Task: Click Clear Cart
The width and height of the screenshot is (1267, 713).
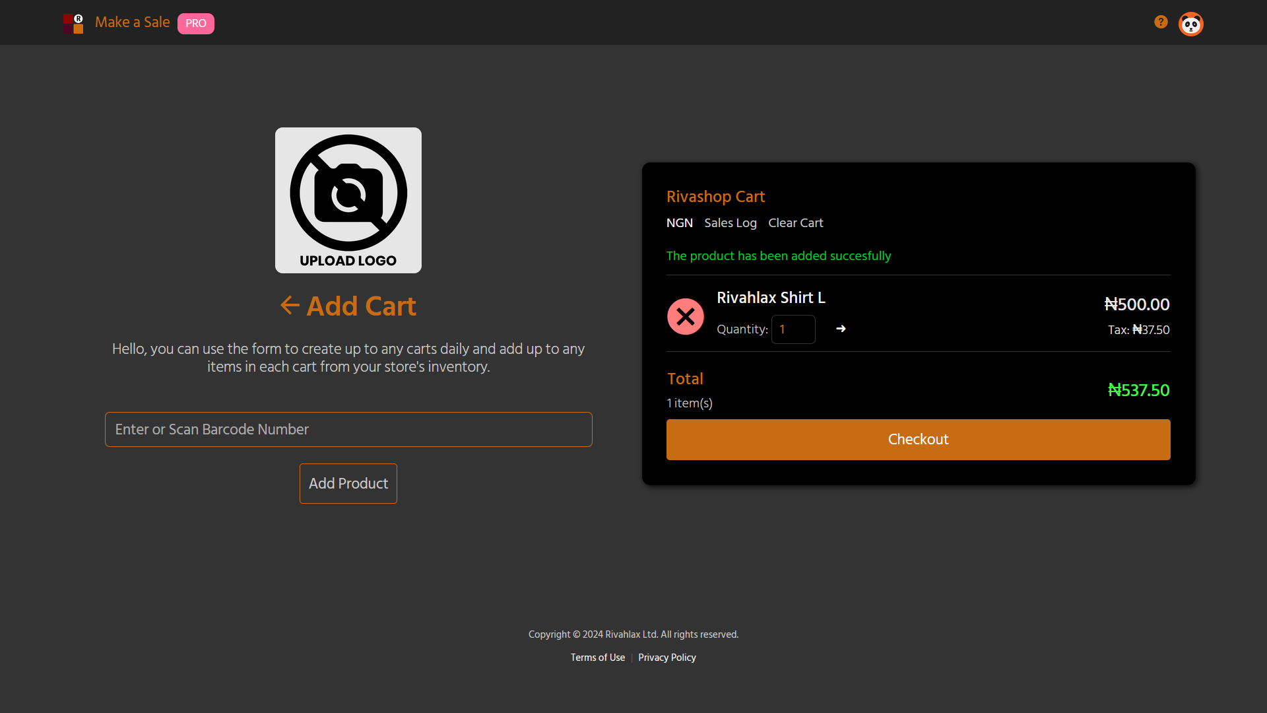Action: [796, 223]
